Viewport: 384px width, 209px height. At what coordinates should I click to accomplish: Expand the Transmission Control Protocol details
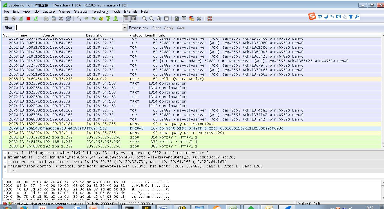click(x=5, y=166)
